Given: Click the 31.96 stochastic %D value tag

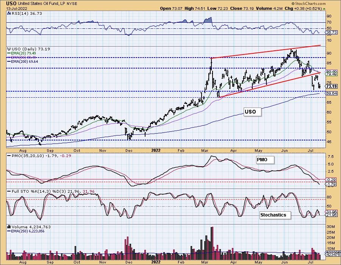Looking at the screenshot, I should tap(332, 212).
